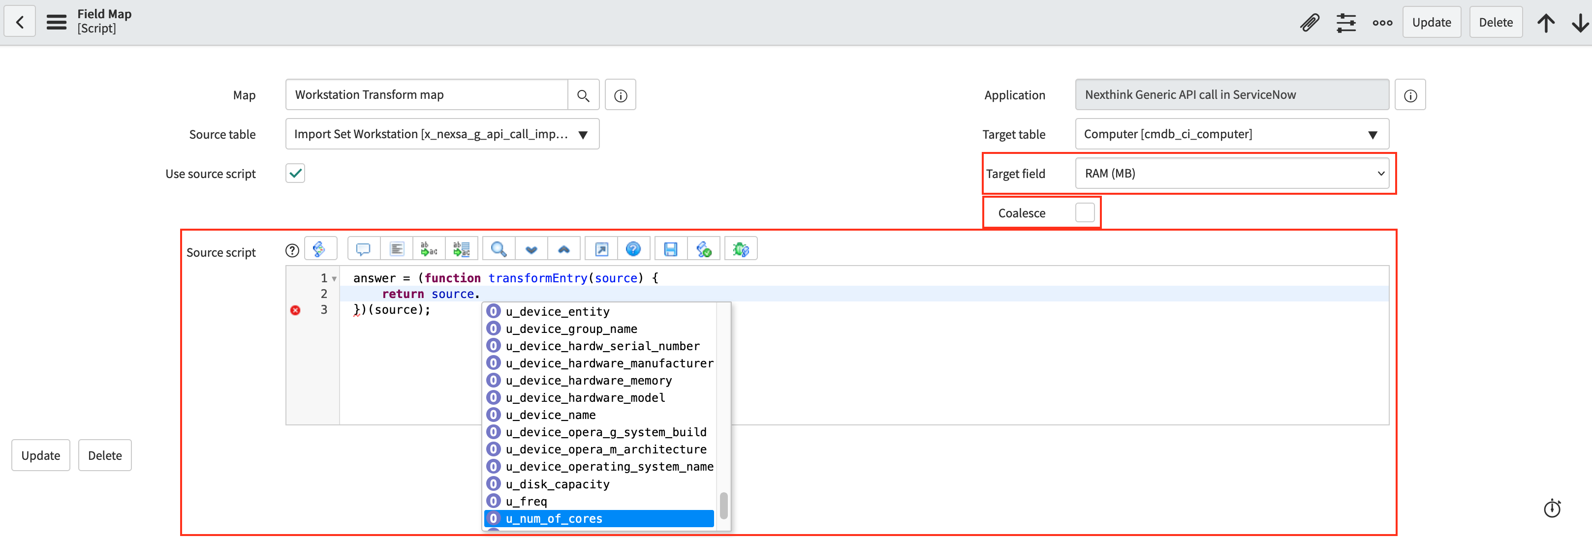
Task: Toggle full screen script editor icon
Action: click(x=601, y=249)
